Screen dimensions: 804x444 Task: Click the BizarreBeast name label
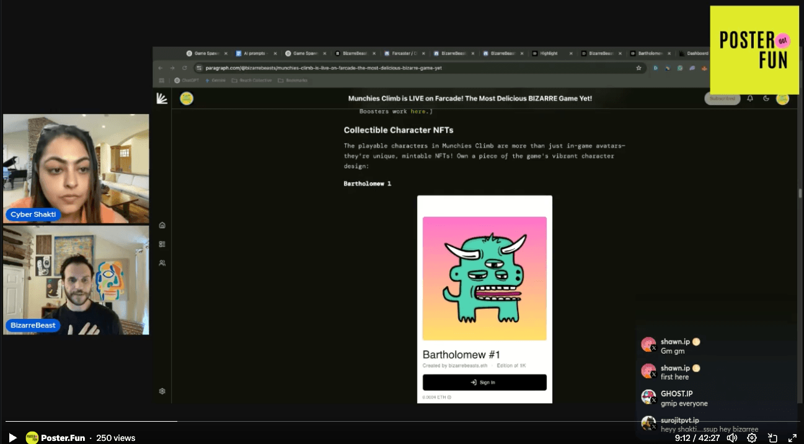tap(33, 325)
